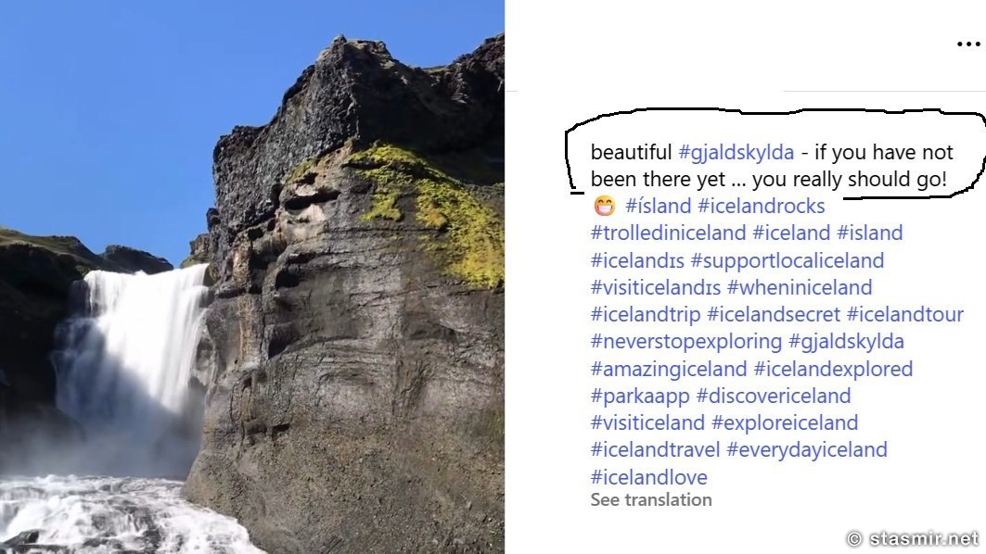Open the #icelandlove hashtag
Screen dimensions: 986x554
click(x=649, y=477)
